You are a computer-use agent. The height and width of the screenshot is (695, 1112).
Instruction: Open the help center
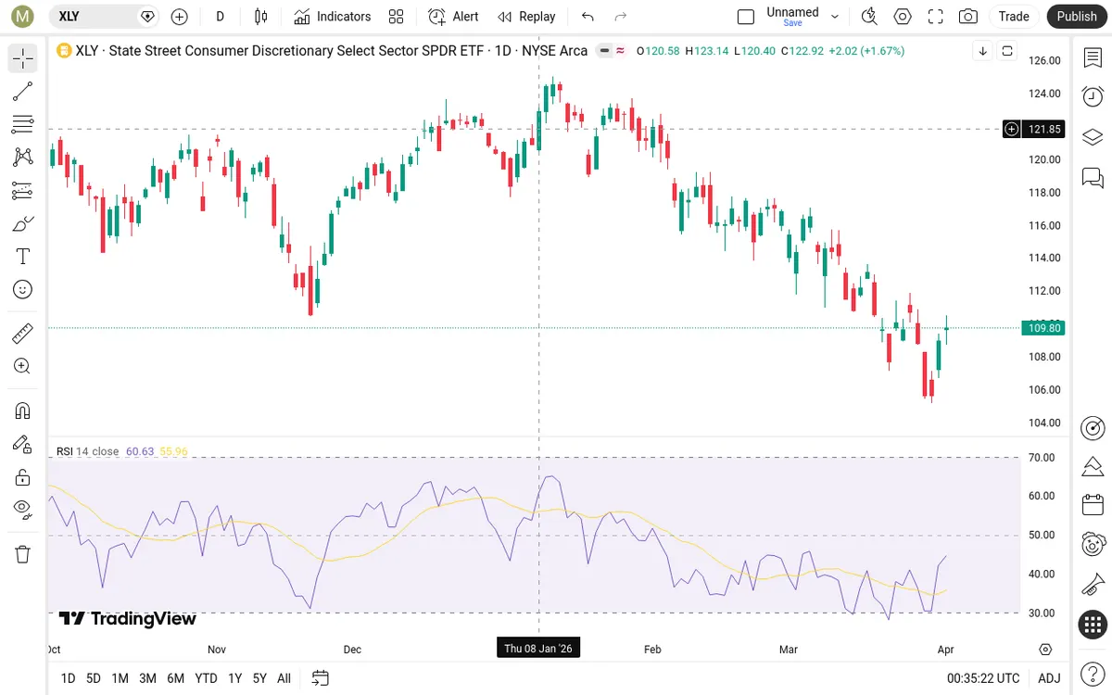coord(1093,676)
